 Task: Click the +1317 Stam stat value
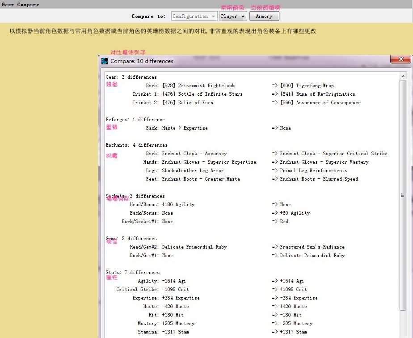coord(293,332)
